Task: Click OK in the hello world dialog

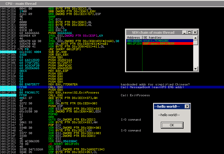Action: click(172, 125)
